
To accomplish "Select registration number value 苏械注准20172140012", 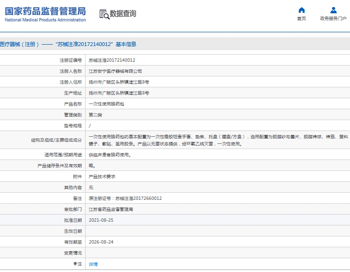I will pyautogui.click(x=112, y=60).
